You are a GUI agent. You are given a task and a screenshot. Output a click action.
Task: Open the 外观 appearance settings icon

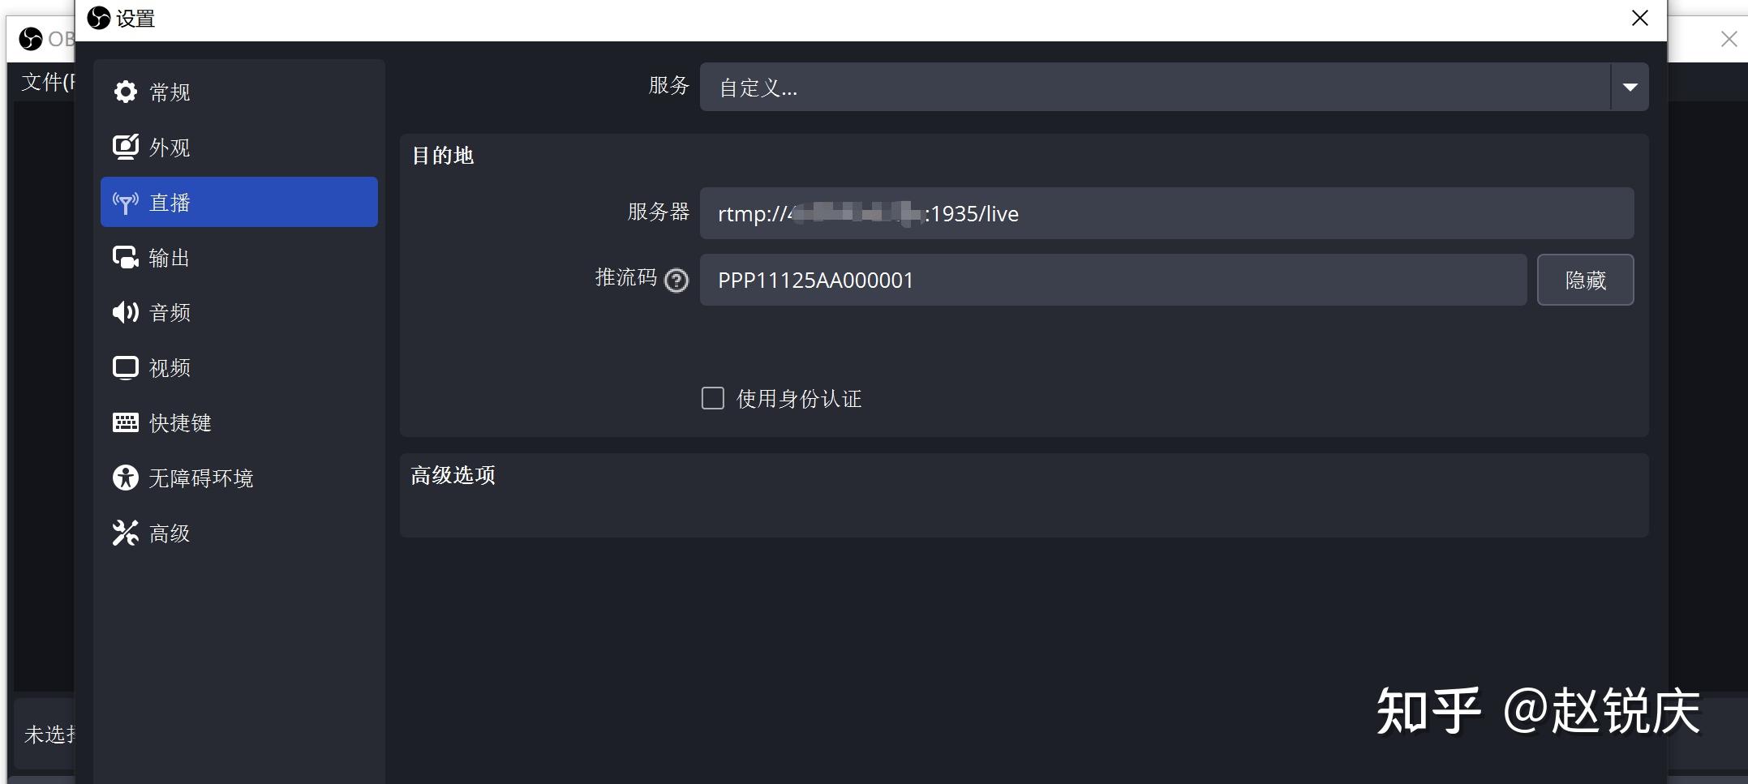tap(126, 147)
